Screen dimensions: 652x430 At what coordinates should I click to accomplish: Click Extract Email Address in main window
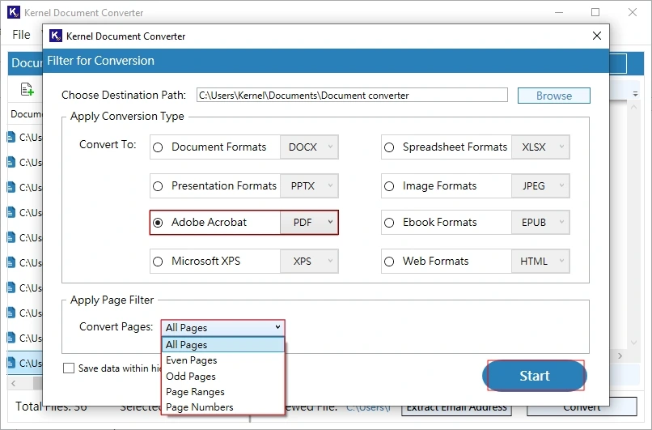456,410
